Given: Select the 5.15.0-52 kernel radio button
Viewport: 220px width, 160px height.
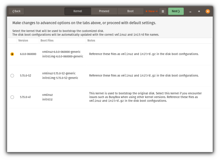Looking at the screenshot, I should tap(12, 76).
